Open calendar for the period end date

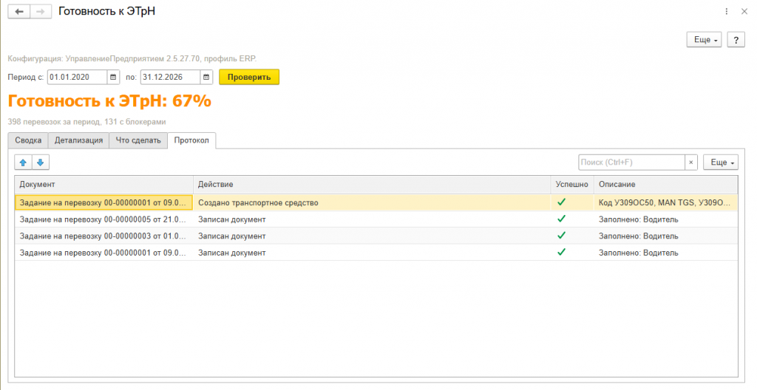(x=206, y=78)
